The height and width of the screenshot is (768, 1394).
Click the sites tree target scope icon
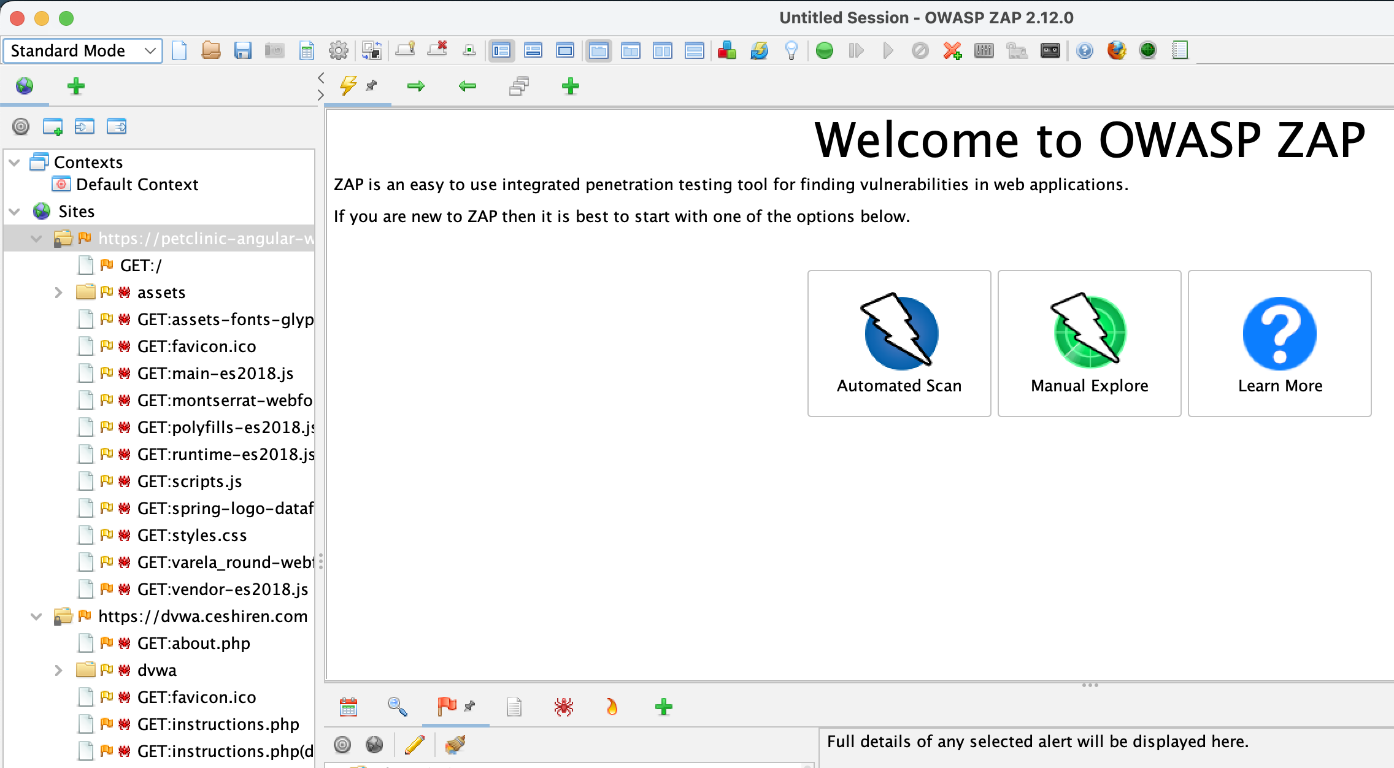[21, 127]
